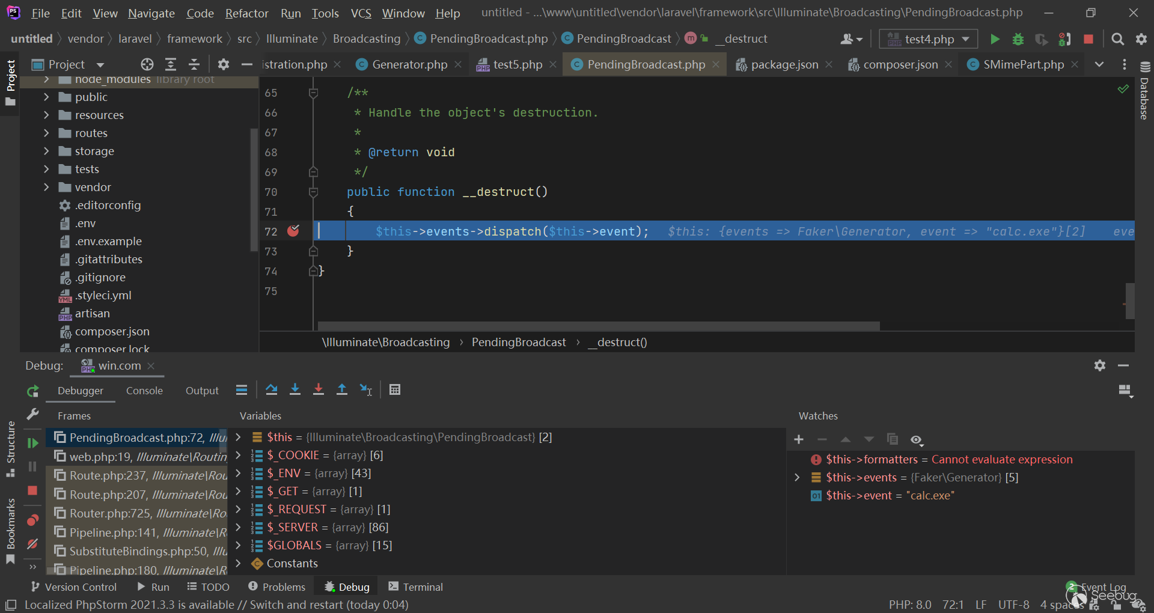Open the Refactor menu
This screenshot has width=1154, height=613.
pyautogui.click(x=246, y=13)
